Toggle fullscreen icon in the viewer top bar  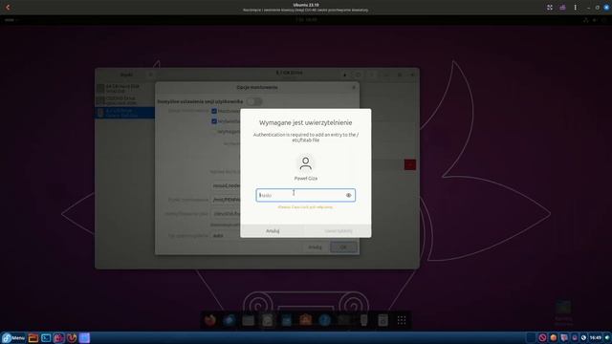(550, 7)
